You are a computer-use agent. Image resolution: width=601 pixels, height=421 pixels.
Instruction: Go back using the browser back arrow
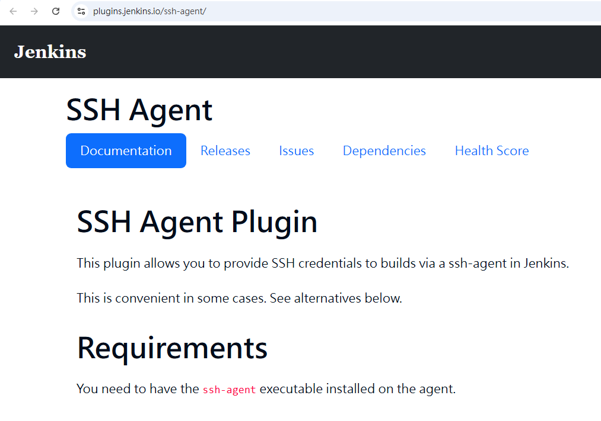13,11
